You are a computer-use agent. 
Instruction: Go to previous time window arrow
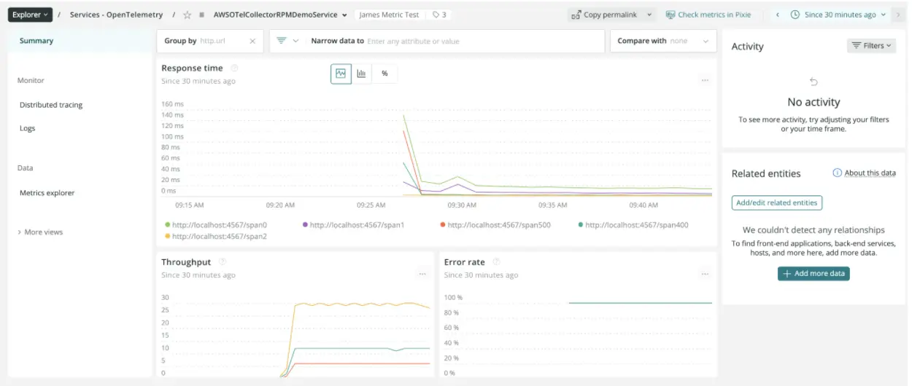pos(778,15)
